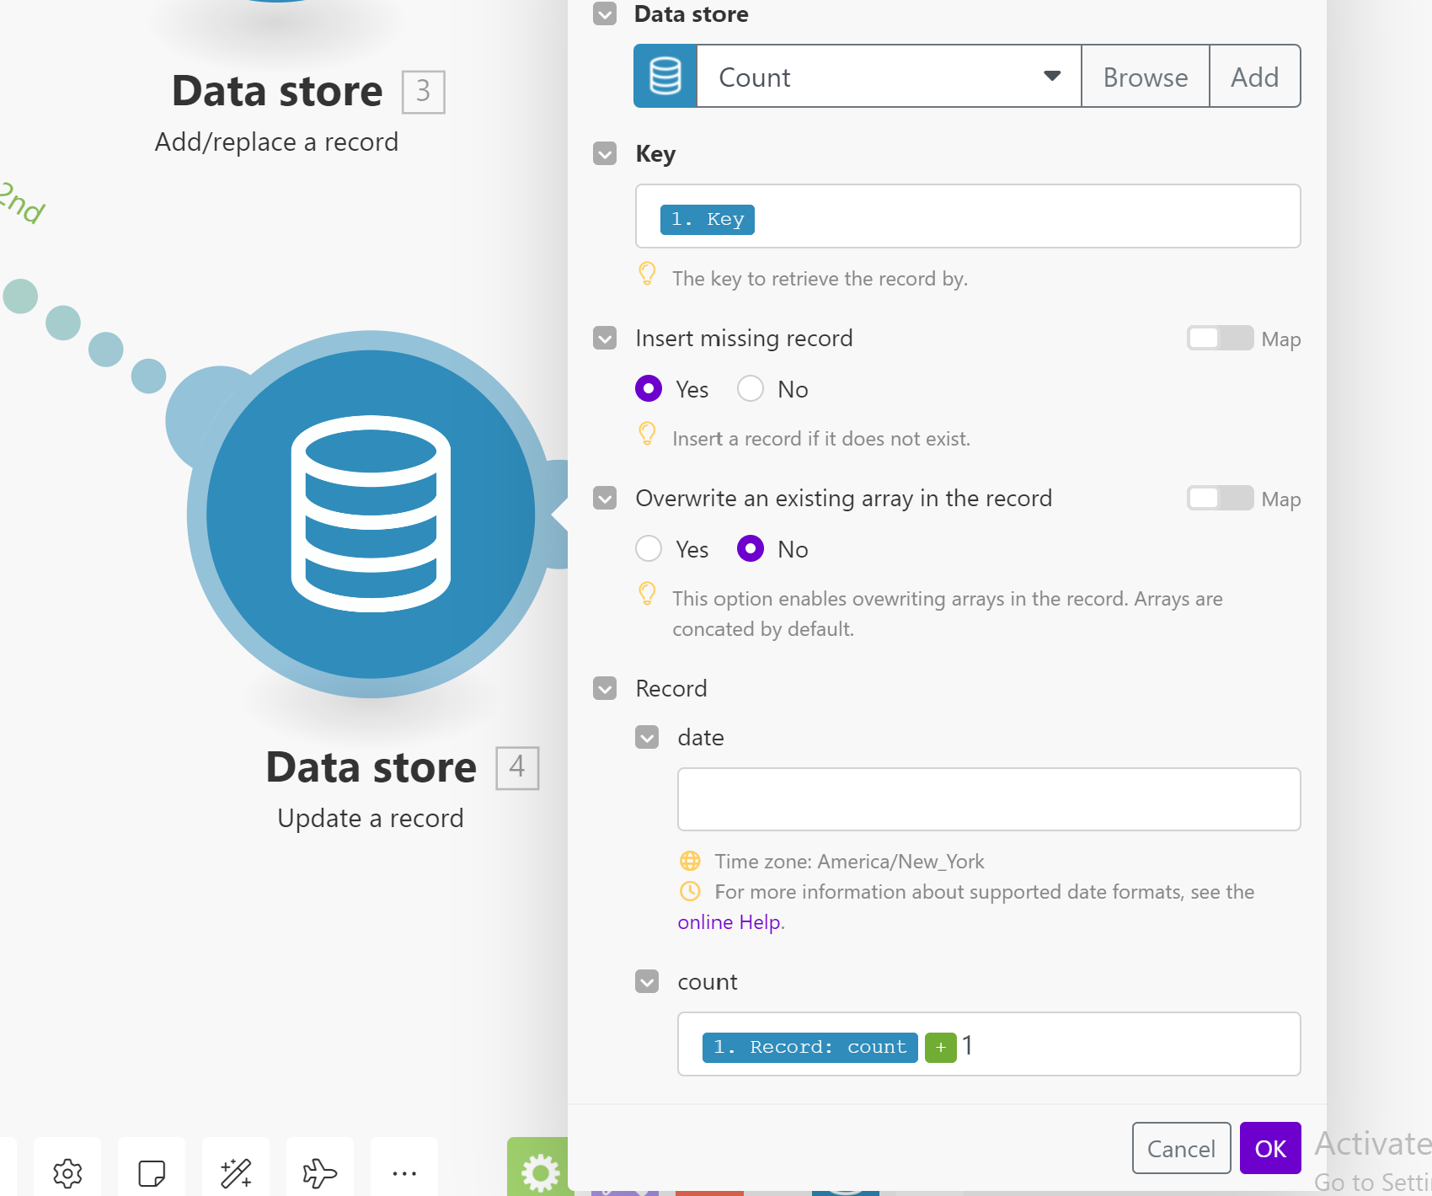This screenshot has width=1432, height=1196.
Task: Click the empty date input field
Action: (x=988, y=799)
